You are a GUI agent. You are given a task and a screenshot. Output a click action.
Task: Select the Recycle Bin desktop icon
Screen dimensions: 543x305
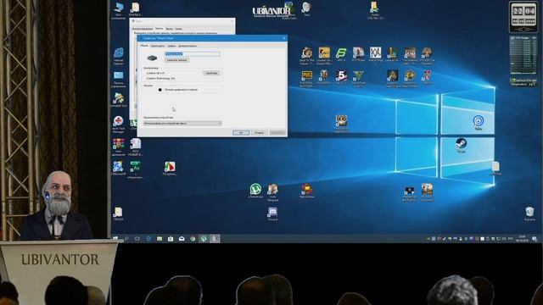pyautogui.click(x=529, y=213)
